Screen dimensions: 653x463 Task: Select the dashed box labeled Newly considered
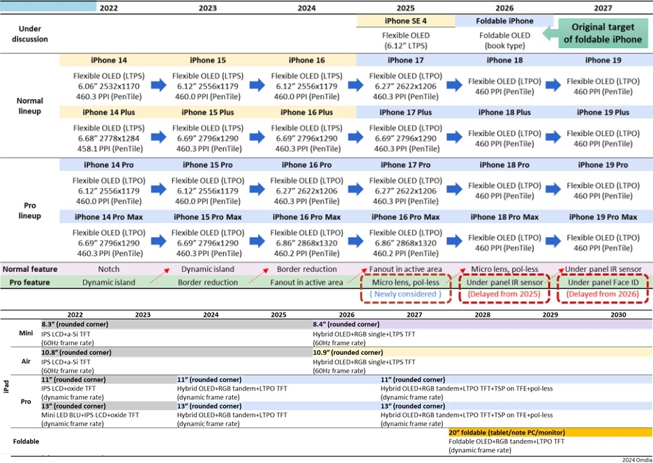click(405, 288)
